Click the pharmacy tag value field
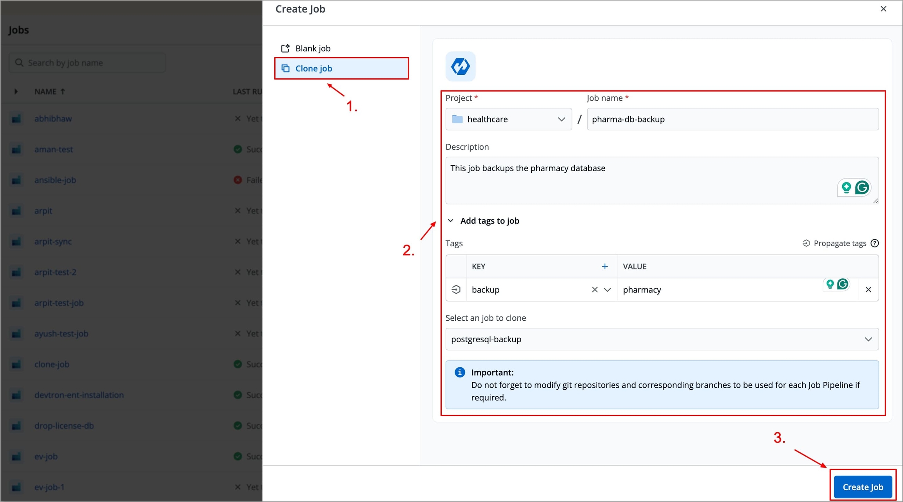 click(717, 290)
